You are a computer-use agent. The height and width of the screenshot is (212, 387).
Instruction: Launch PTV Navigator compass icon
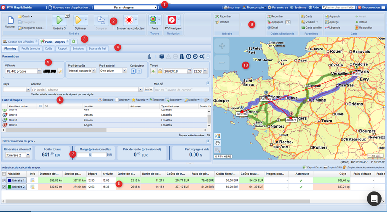pyautogui.click(x=172, y=20)
